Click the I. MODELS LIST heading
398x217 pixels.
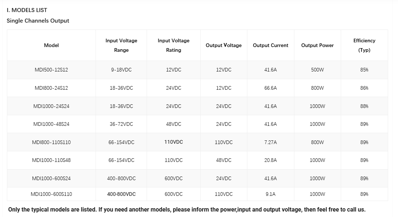point(27,10)
